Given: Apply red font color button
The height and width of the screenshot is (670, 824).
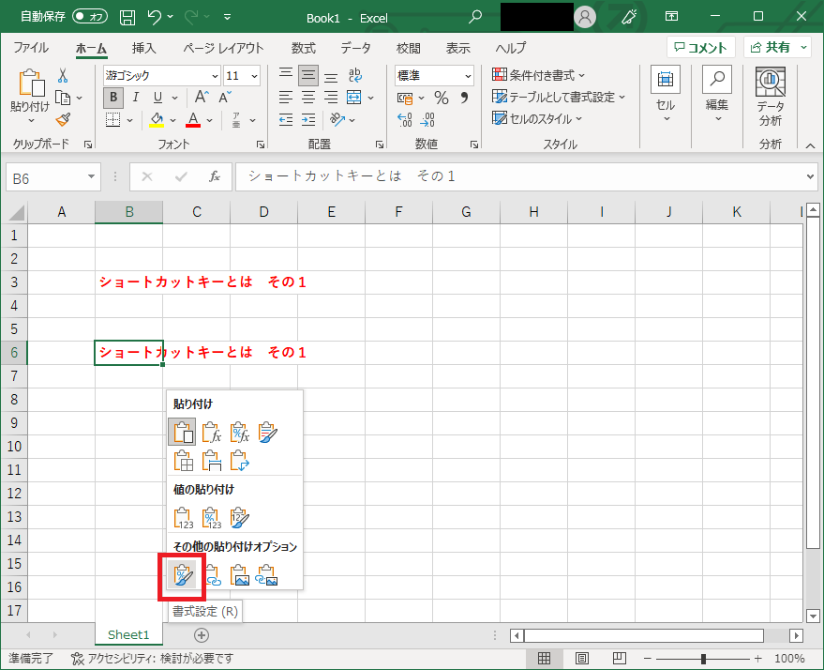Looking at the screenshot, I should pos(193,120).
